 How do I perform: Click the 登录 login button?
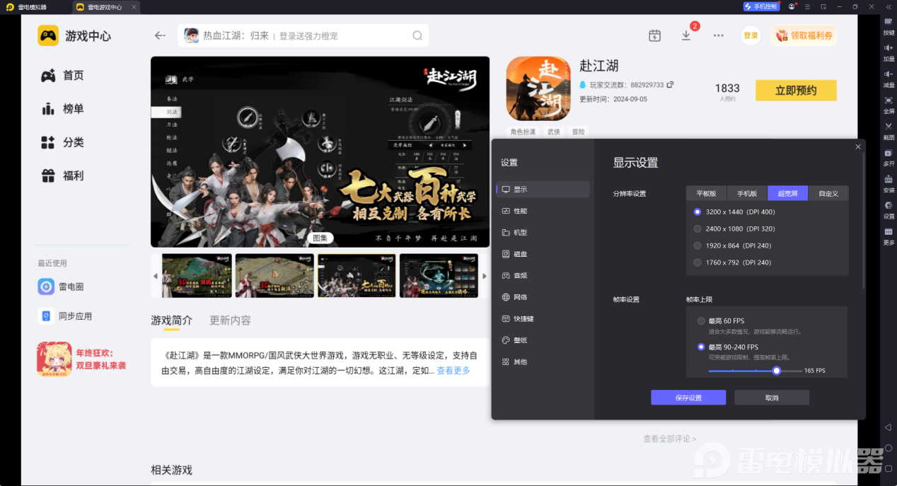(751, 35)
